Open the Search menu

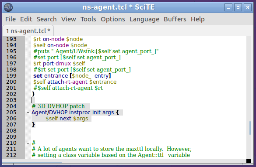coord(47,19)
